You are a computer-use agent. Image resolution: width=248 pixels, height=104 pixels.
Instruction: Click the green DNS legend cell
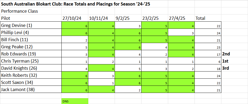pyautogui.click(x=75, y=101)
